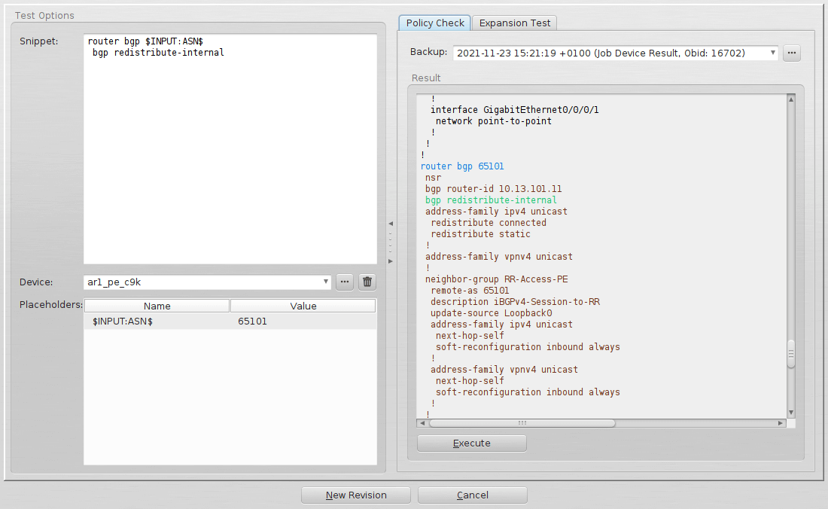Sort placeholders by Value column header

(303, 306)
